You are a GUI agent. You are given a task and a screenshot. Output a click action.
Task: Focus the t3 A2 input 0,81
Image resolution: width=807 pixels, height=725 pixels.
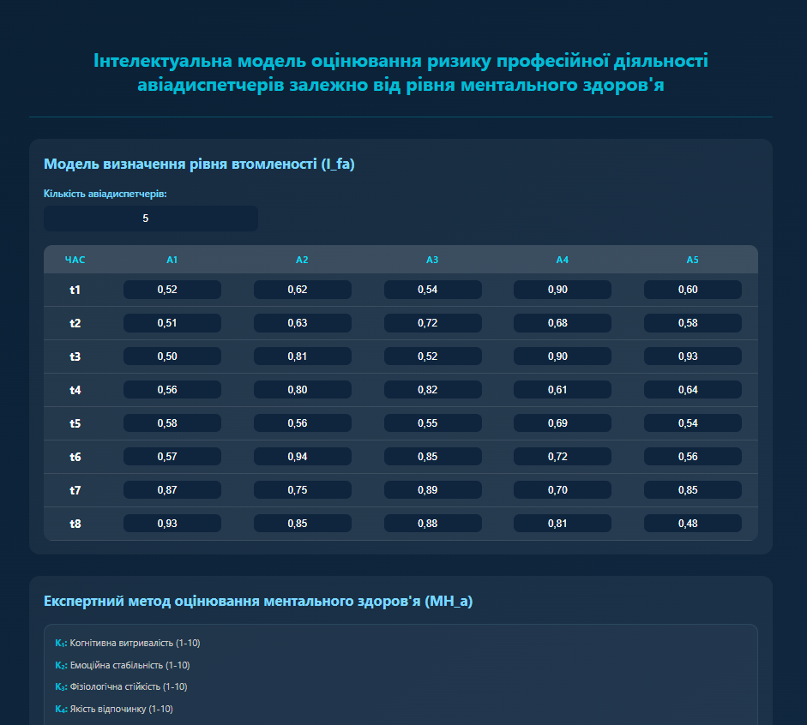(x=303, y=357)
